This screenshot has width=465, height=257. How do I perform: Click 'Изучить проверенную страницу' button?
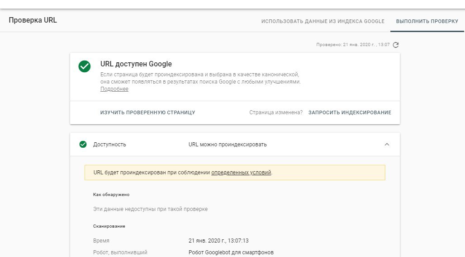(x=147, y=112)
